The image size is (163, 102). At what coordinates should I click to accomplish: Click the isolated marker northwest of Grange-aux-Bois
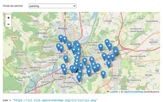pyautogui.click(x=103, y=74)
